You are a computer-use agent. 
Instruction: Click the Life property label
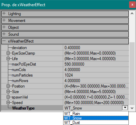pos(15,59)
